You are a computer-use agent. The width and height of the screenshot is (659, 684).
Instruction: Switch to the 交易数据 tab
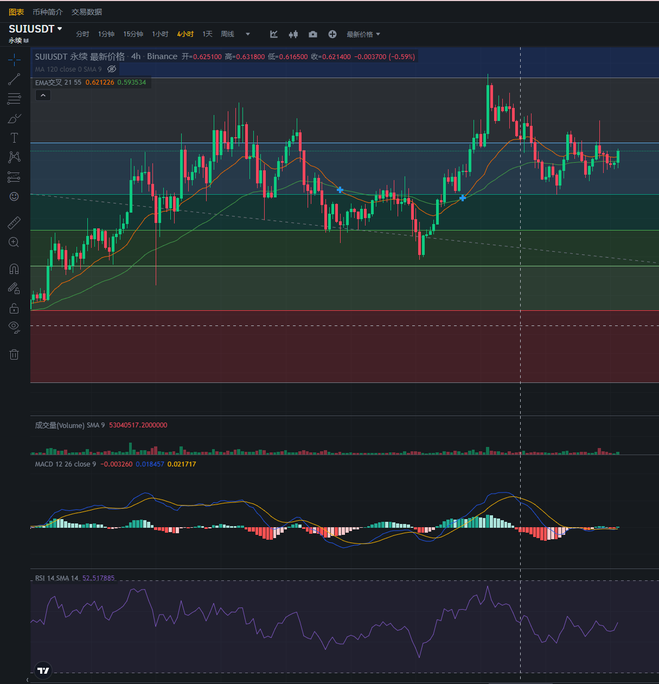coord(87,12)
